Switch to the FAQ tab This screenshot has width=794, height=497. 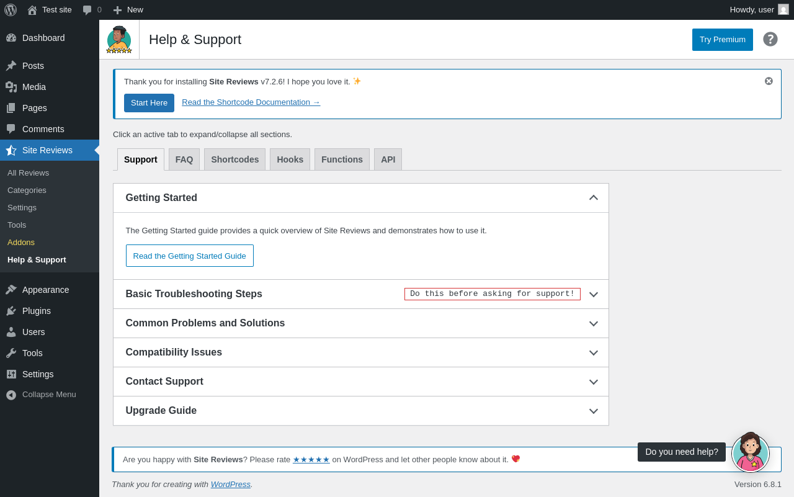(x=184, y=159)
